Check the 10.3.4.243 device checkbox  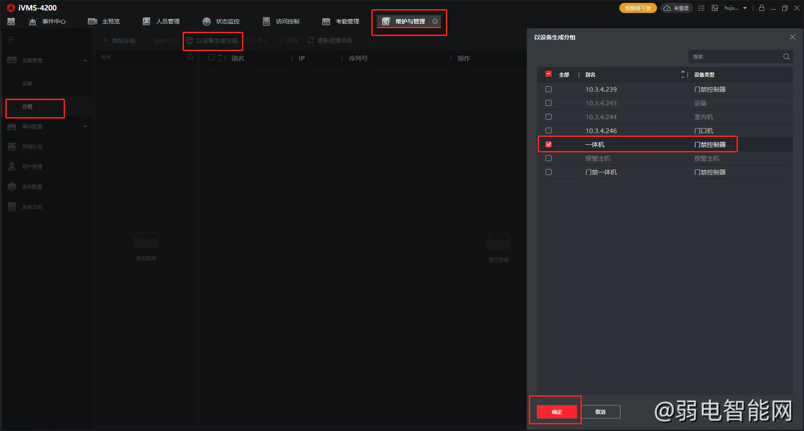click(549, 103)
